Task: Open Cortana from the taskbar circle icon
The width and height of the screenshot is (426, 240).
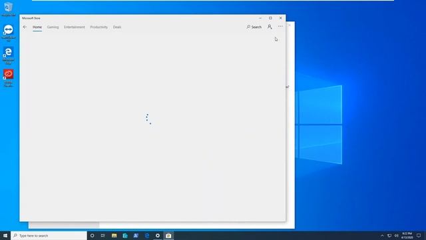Action: pos(92,235)
